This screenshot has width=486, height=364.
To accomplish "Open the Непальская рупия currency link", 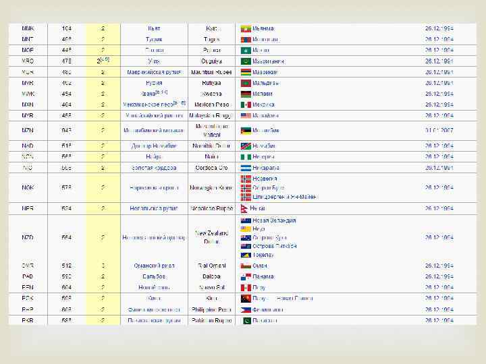I will point(154,208).
